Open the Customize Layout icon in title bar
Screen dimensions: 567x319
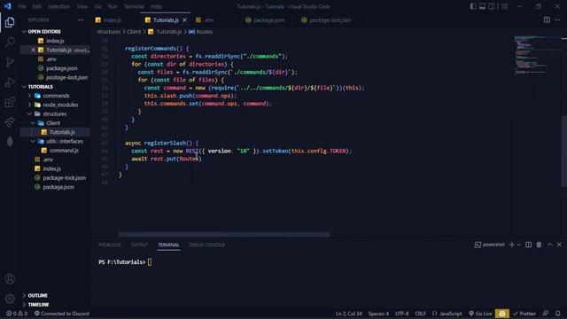point(504,6)
